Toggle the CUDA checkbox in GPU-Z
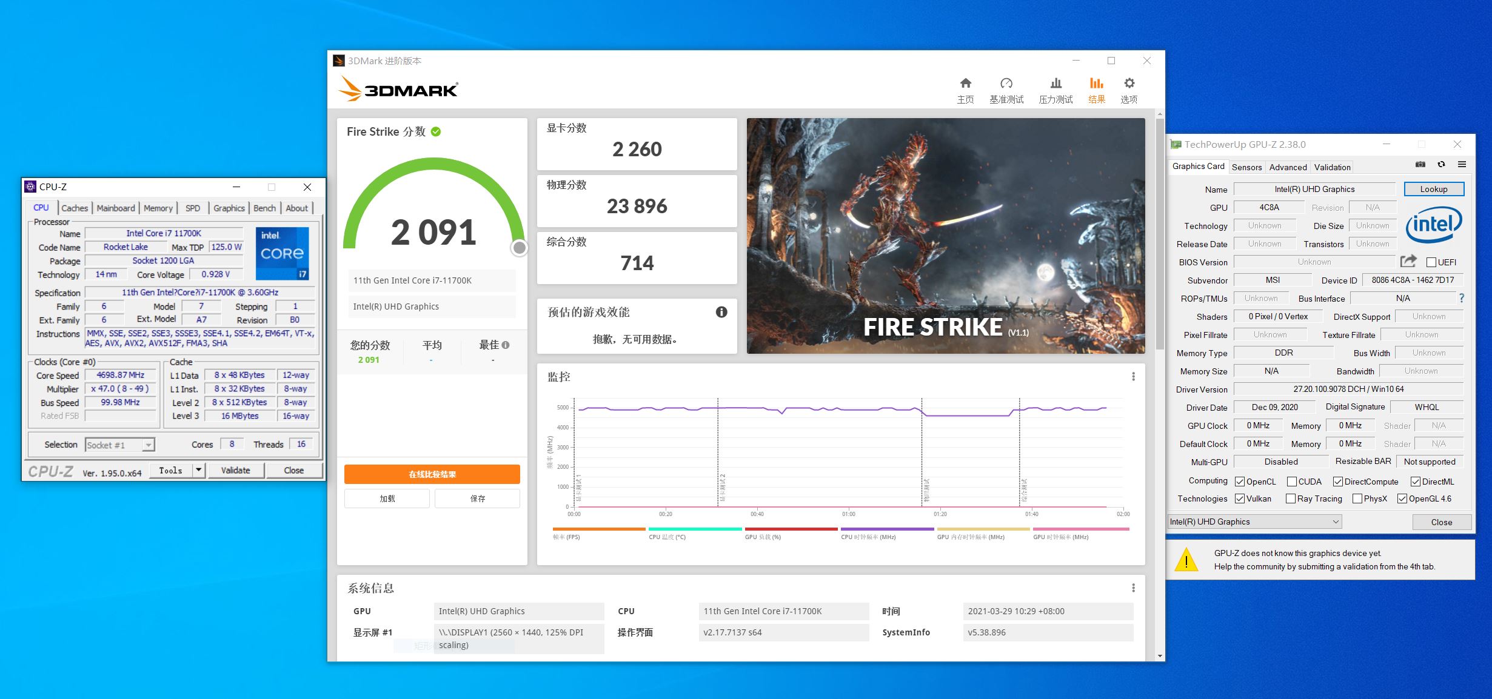Image resolution: width=1492 pixels, height=699 pixels. pyautogui.click(x=1291, y=481)
